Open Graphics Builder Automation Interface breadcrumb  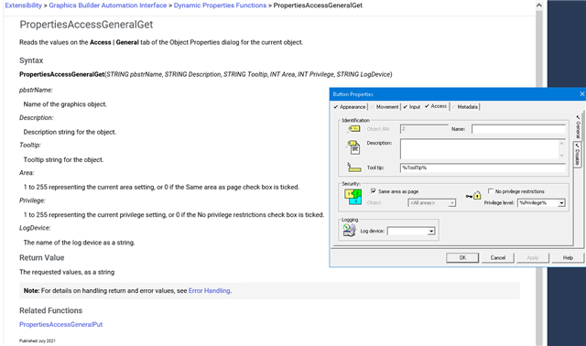click(x=108, y=5)
